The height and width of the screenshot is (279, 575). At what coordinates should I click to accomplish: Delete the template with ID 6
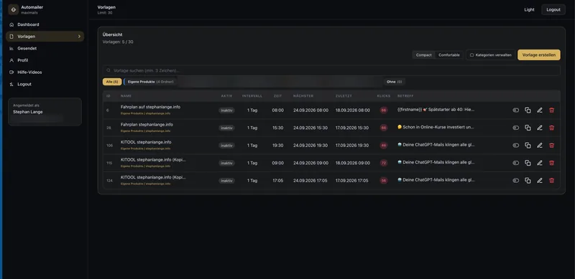[x=551, y=110]
